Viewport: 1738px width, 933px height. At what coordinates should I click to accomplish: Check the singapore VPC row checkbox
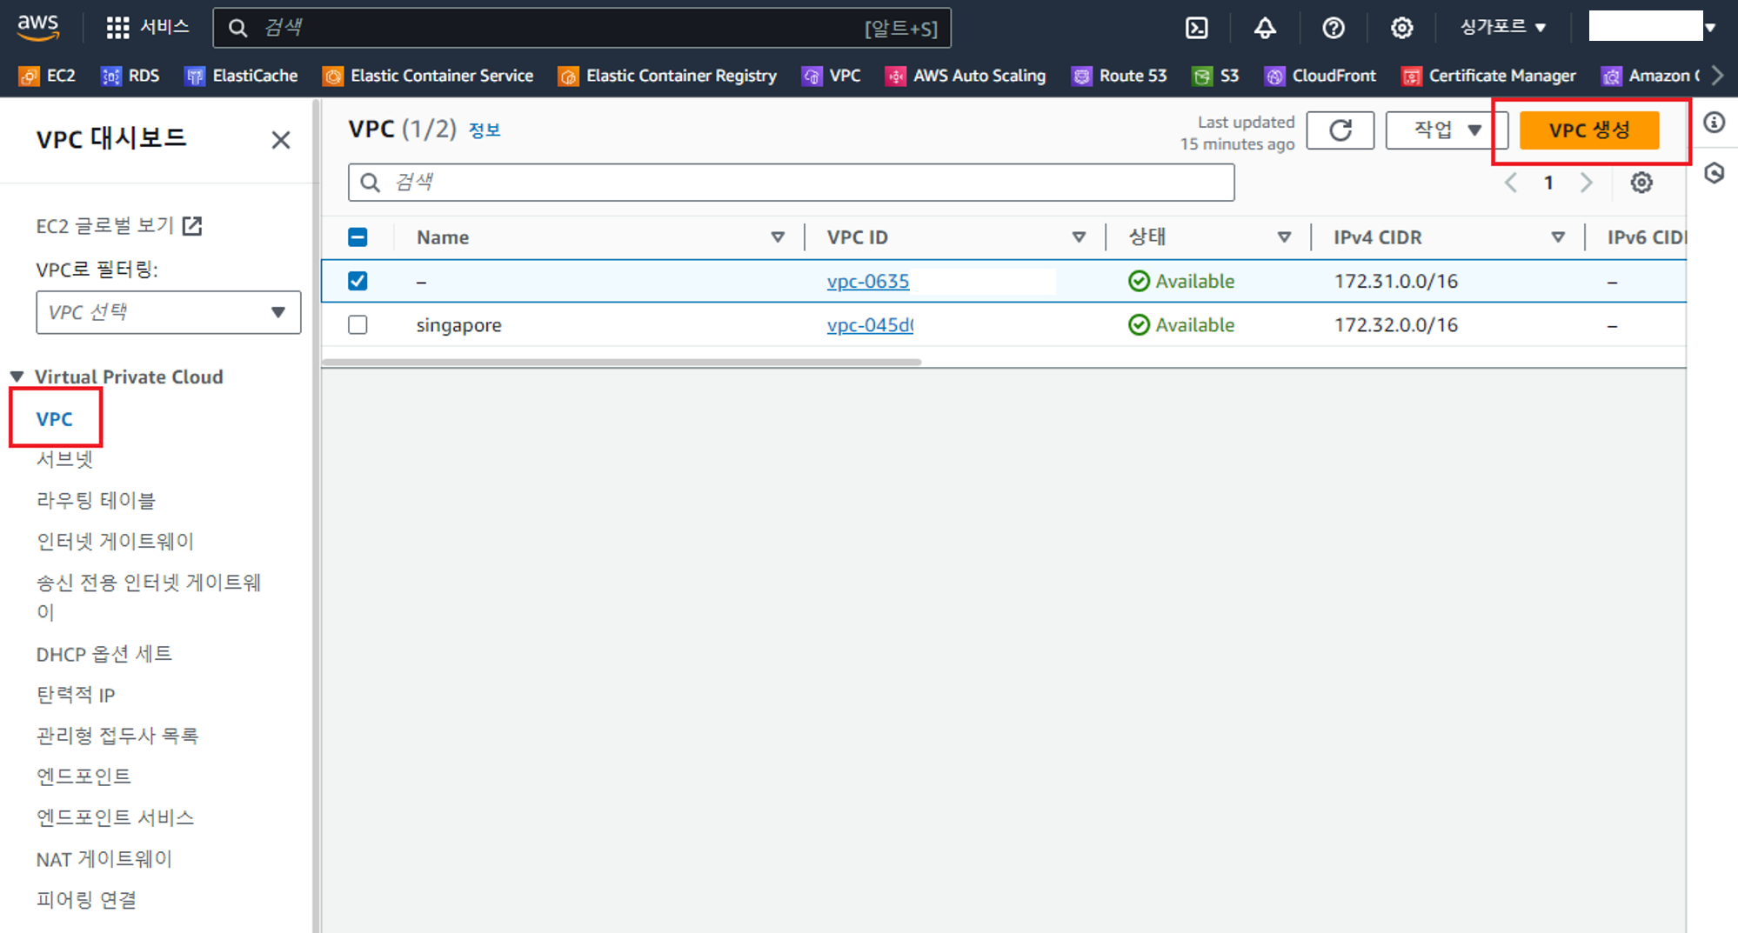tap(358, 325)
